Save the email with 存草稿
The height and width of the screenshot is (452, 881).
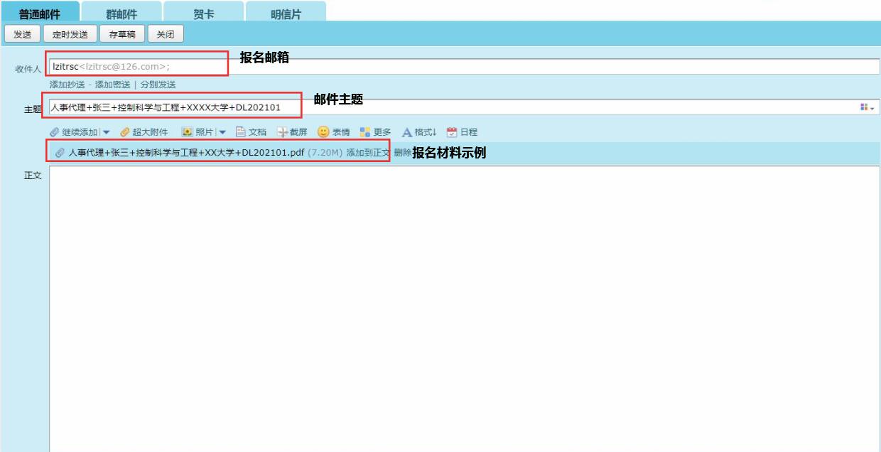coord(122,34)
